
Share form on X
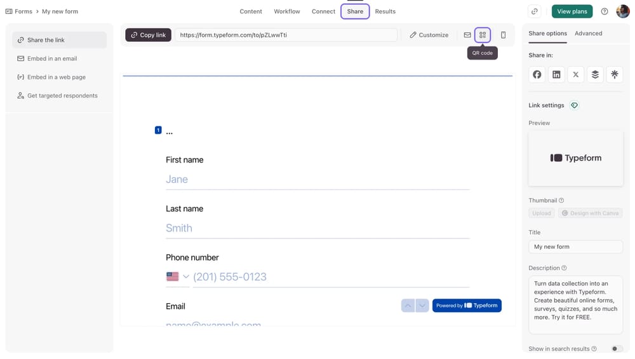(x=576, y=74)
